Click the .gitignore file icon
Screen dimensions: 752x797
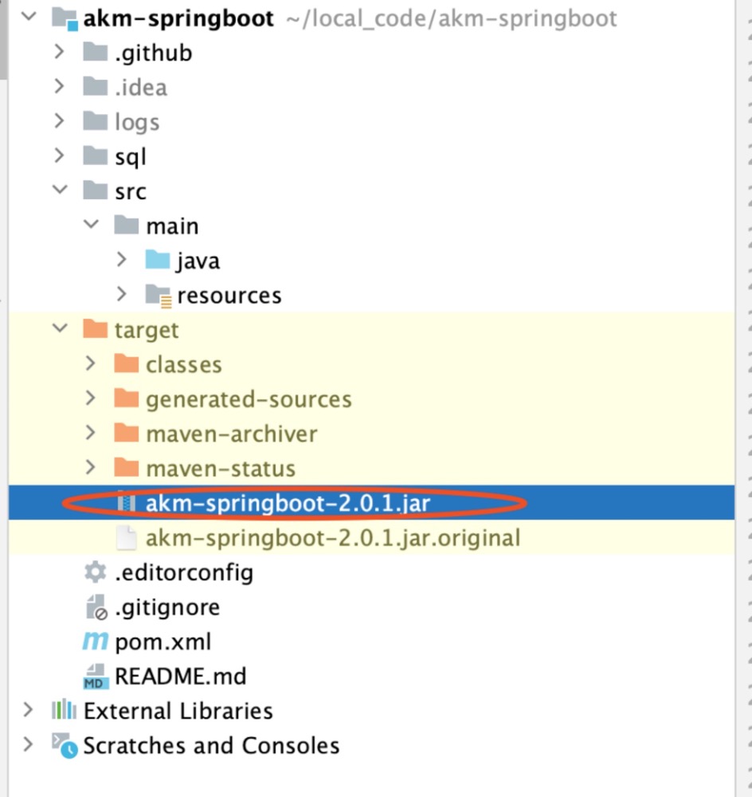[x=95, y=607]
